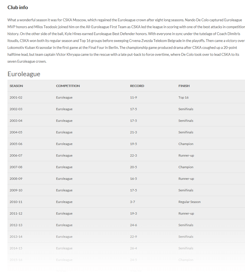Click the Runner-up finish for 2011-12

pos(186,213)
